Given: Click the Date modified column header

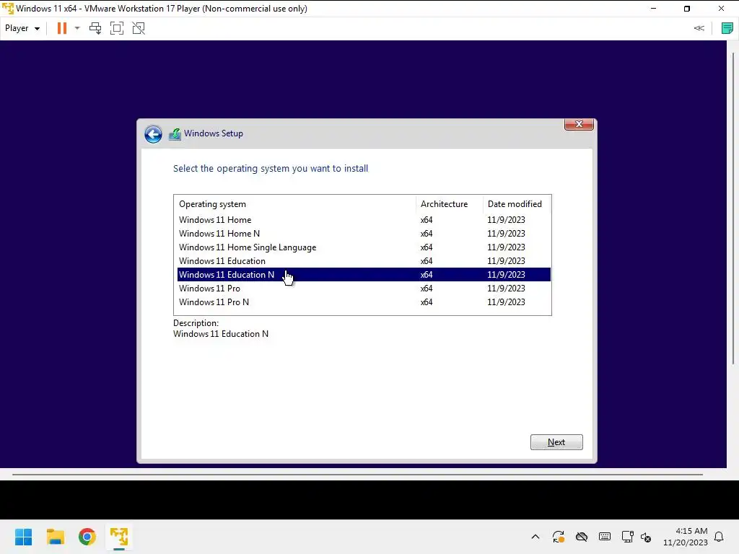Looking at the screenshot, I should pyautogui.click(x=517, y=204).
